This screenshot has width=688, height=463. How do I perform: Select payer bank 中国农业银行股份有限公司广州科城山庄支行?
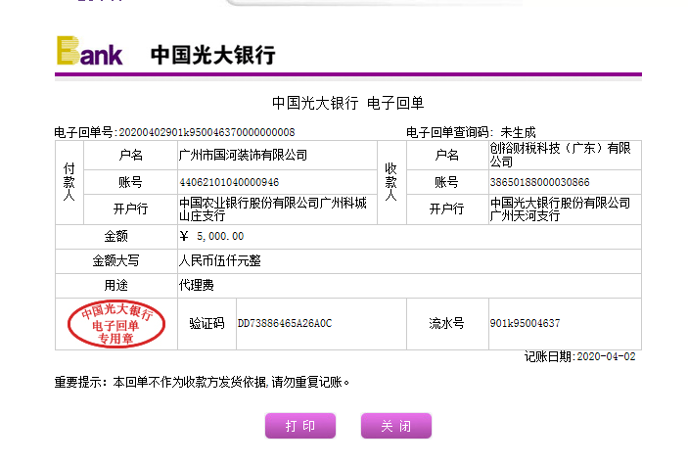[x=272, y=208]
